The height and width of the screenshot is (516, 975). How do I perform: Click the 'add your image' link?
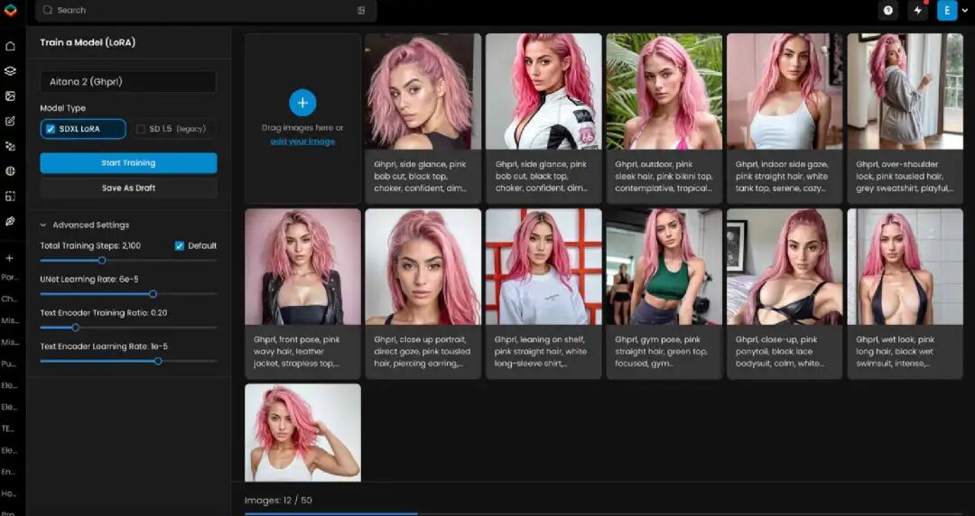(x=302, y=141)
